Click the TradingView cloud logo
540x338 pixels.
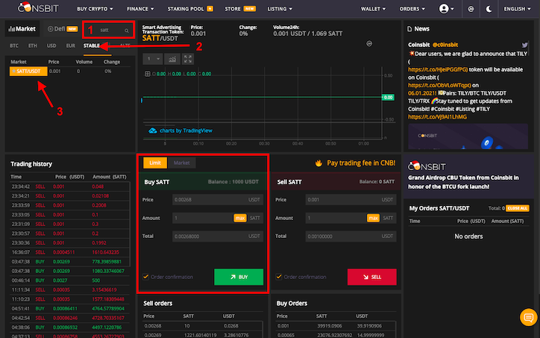point(153,131)
